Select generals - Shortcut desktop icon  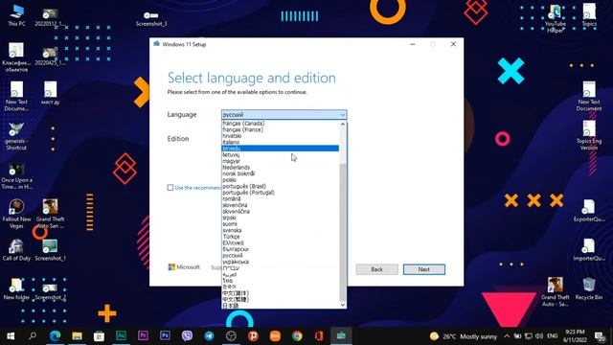(16, 136)
